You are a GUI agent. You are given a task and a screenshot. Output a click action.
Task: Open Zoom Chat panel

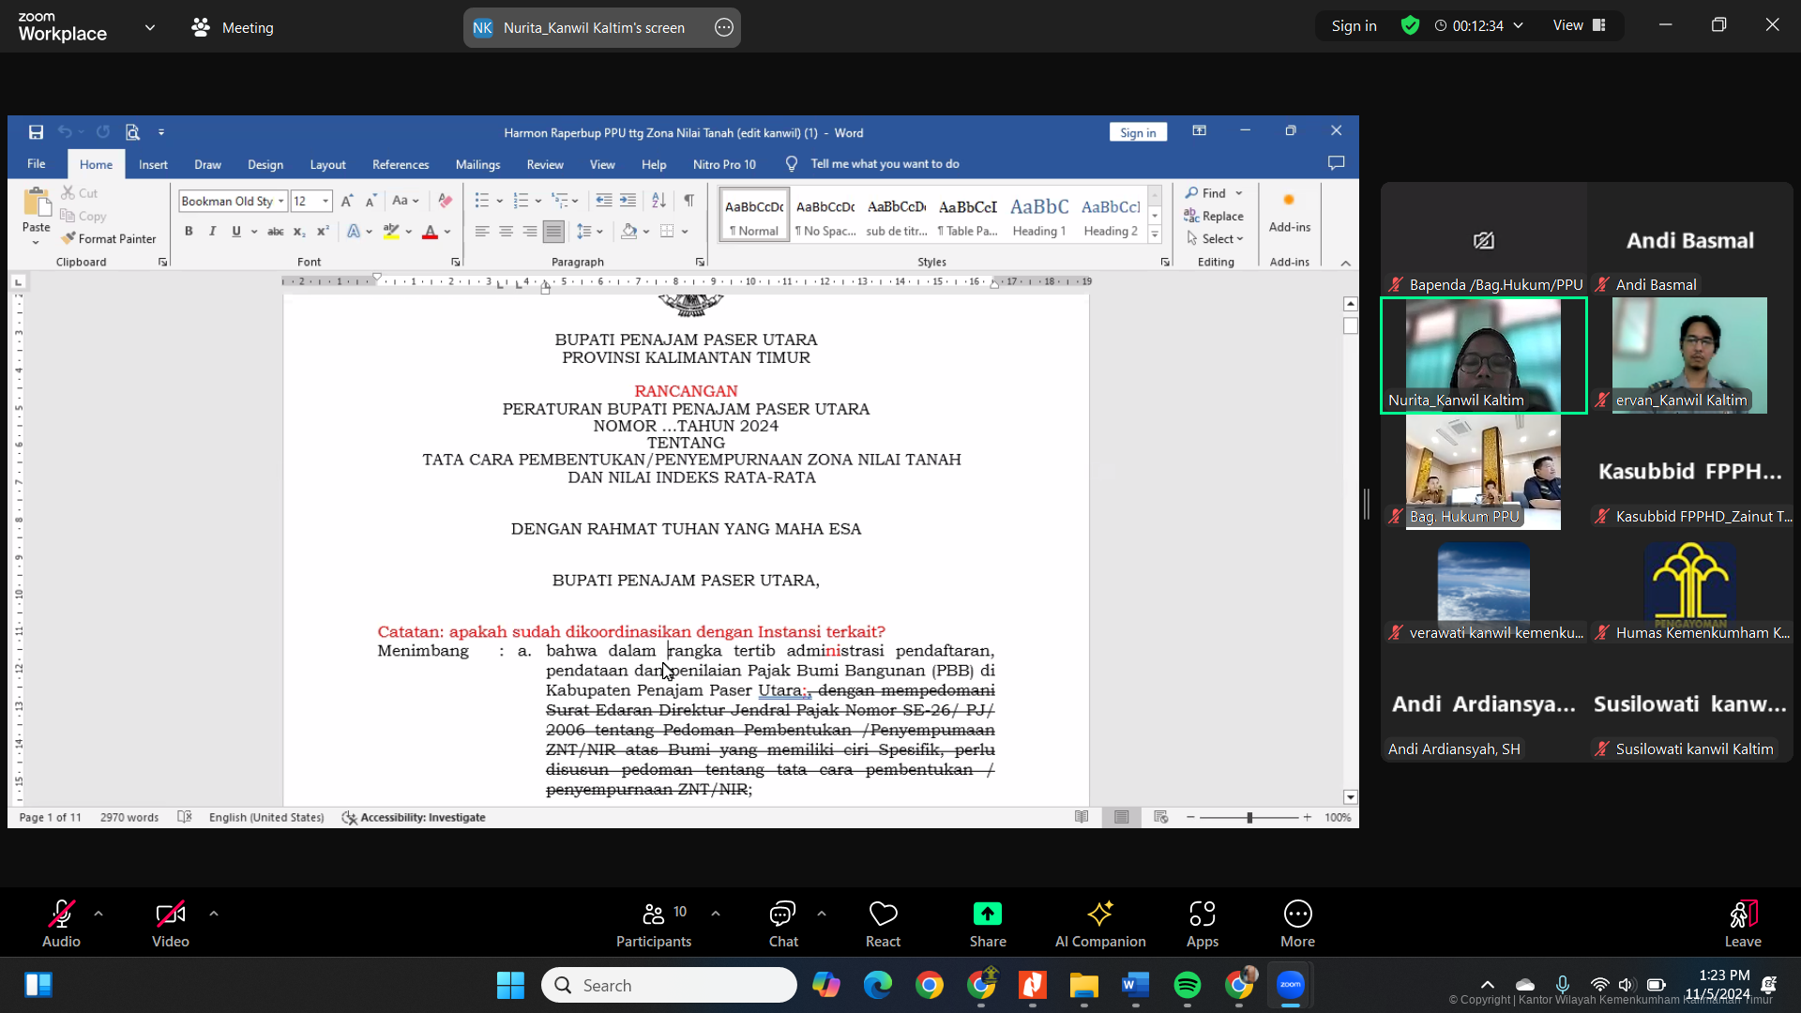(x=783, y=925)
